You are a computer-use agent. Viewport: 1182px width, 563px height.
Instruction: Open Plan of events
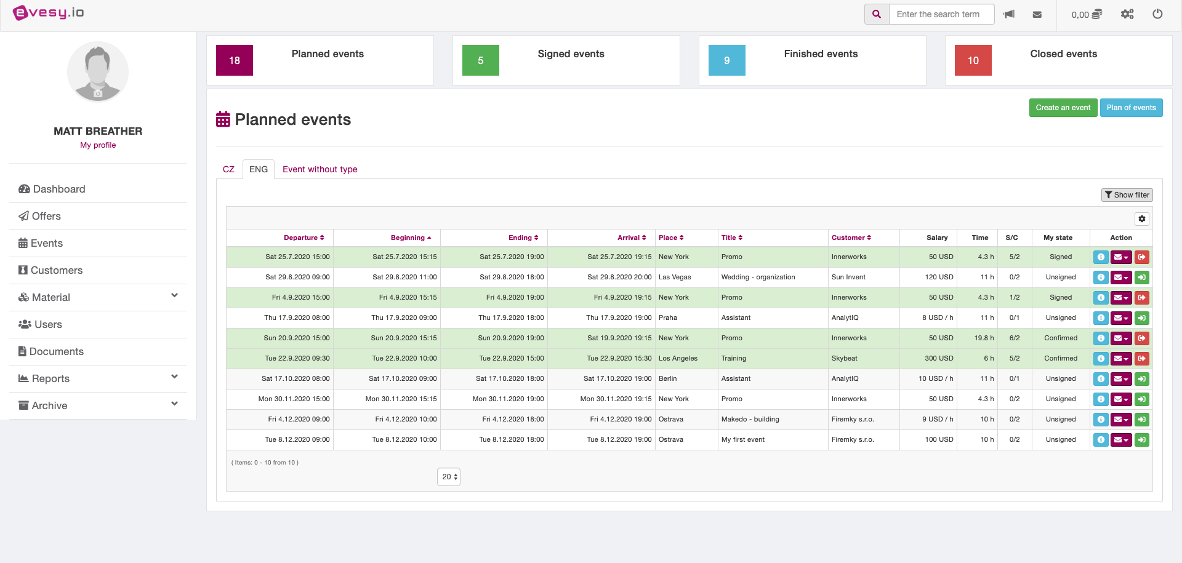(1131, 108)
